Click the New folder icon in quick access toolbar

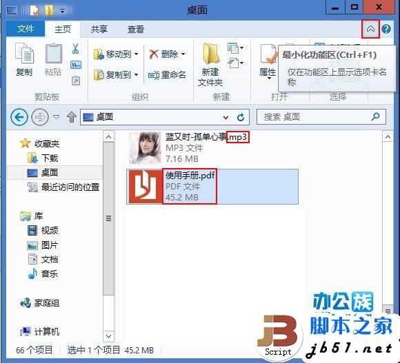point(49,10)
